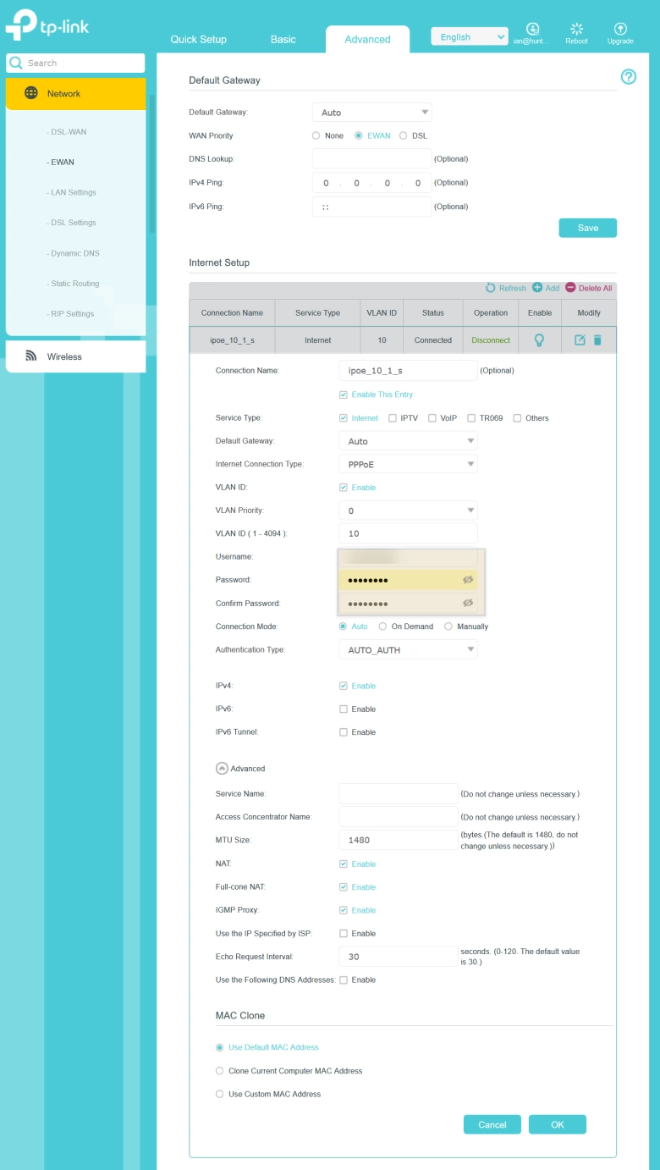Enable the IPv6 Tunnel checkbox
This screenshot has width=660, height=1170.
point(344,731)
